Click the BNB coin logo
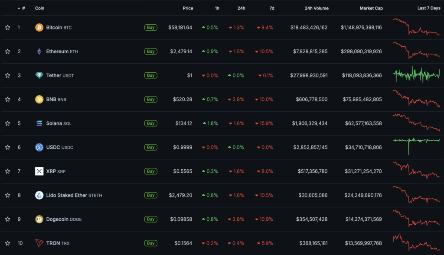This screenshot has height=255, width=444. [x=39, y=99]
